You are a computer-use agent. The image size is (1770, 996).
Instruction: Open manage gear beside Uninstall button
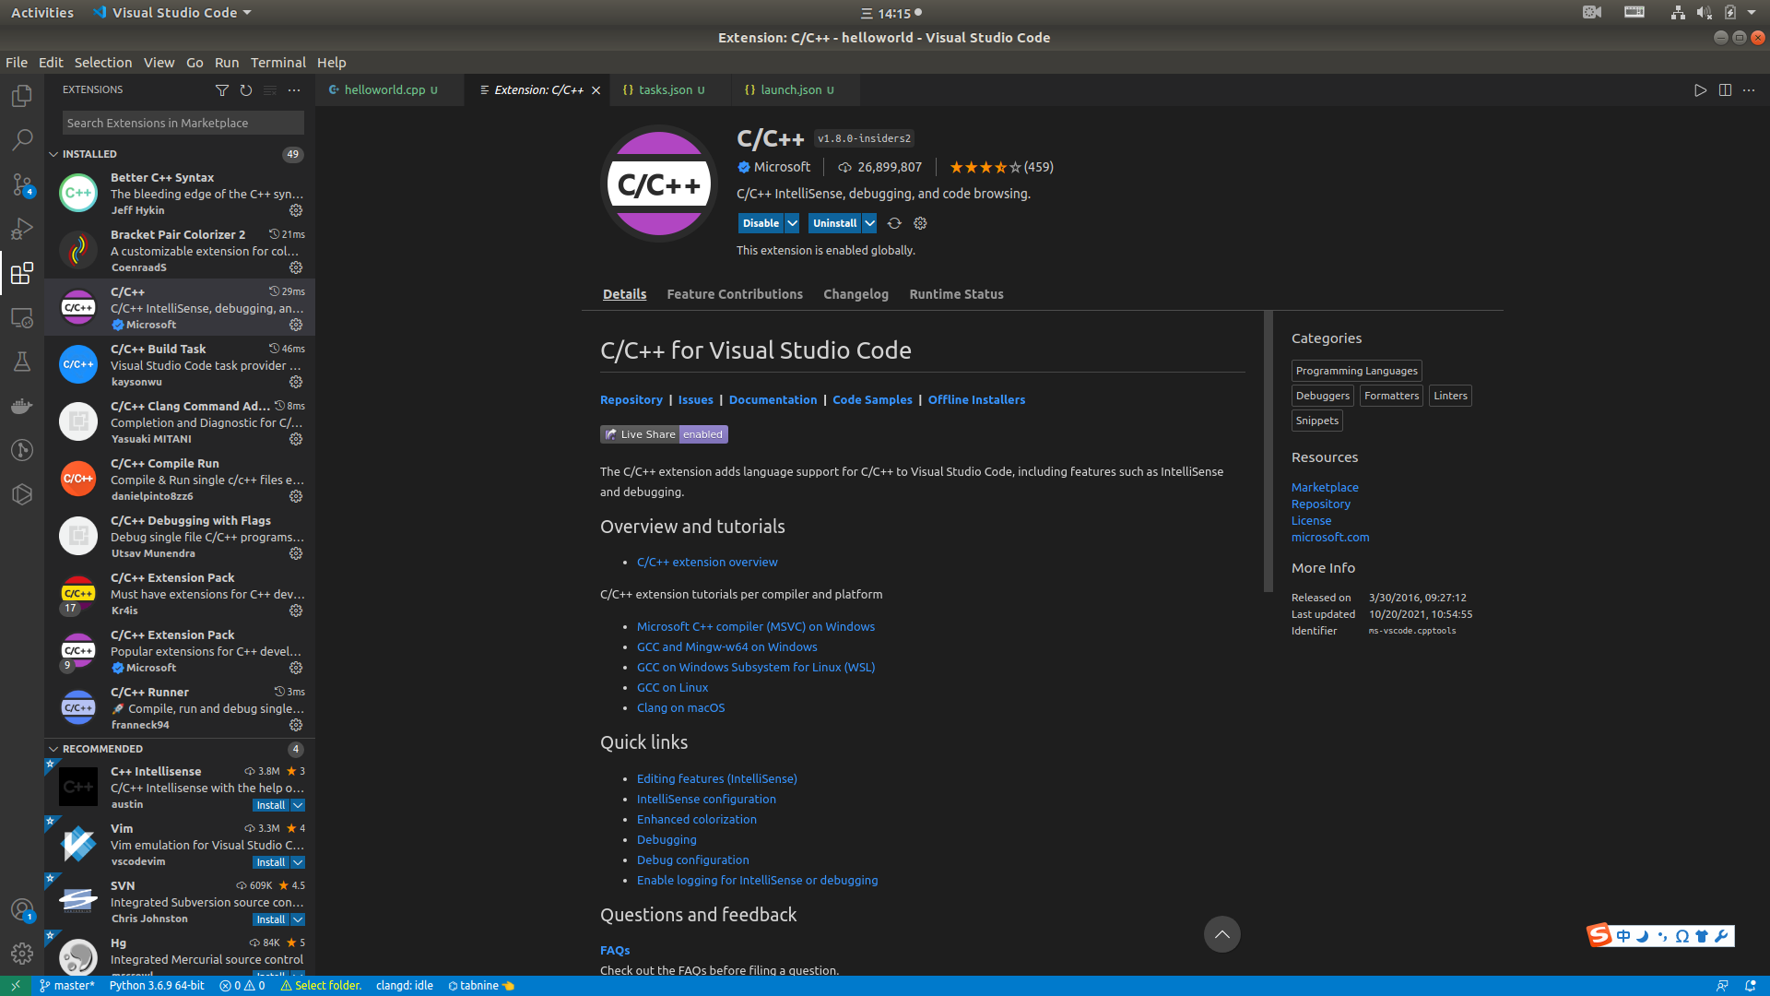(x=920, y=223)
